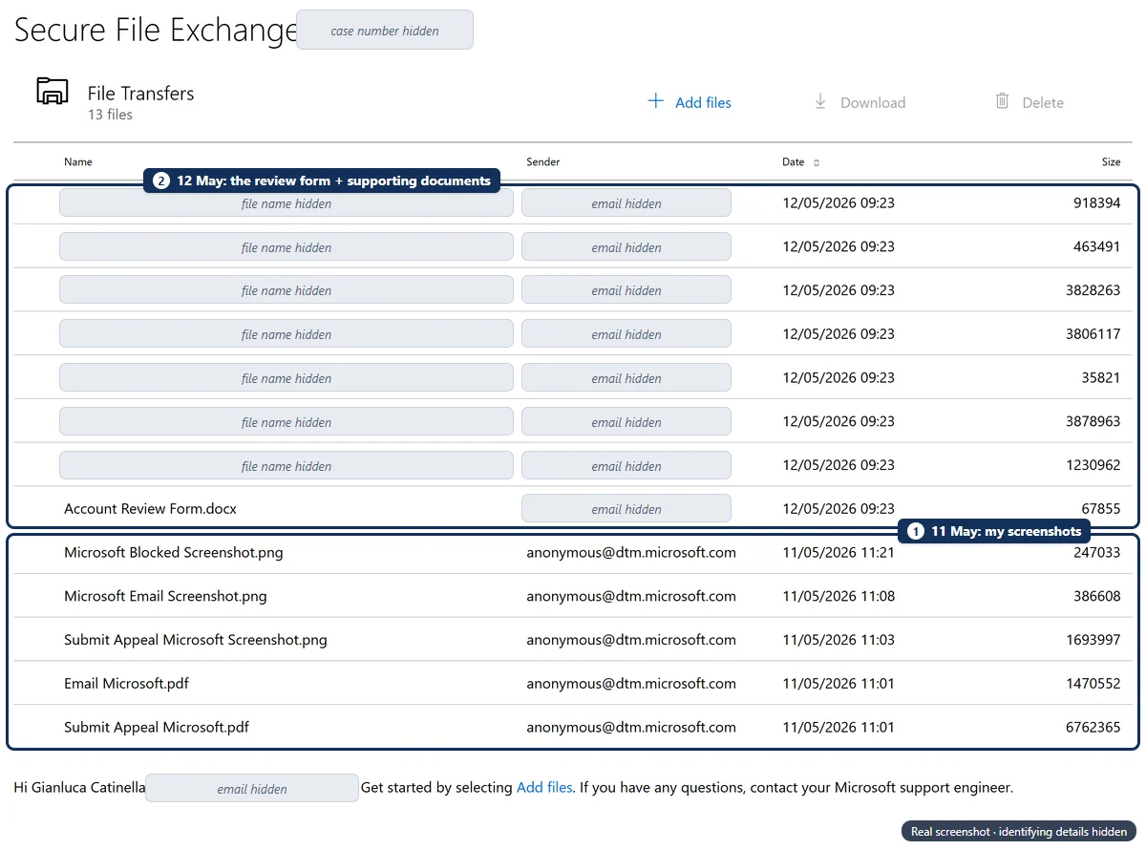Click the size value 3806117
The height and width of the screenshot is (850, 1146).
tap(1093, 334)
